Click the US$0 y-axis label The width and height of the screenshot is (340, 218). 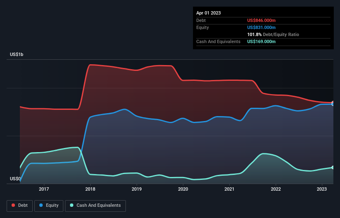15,179
